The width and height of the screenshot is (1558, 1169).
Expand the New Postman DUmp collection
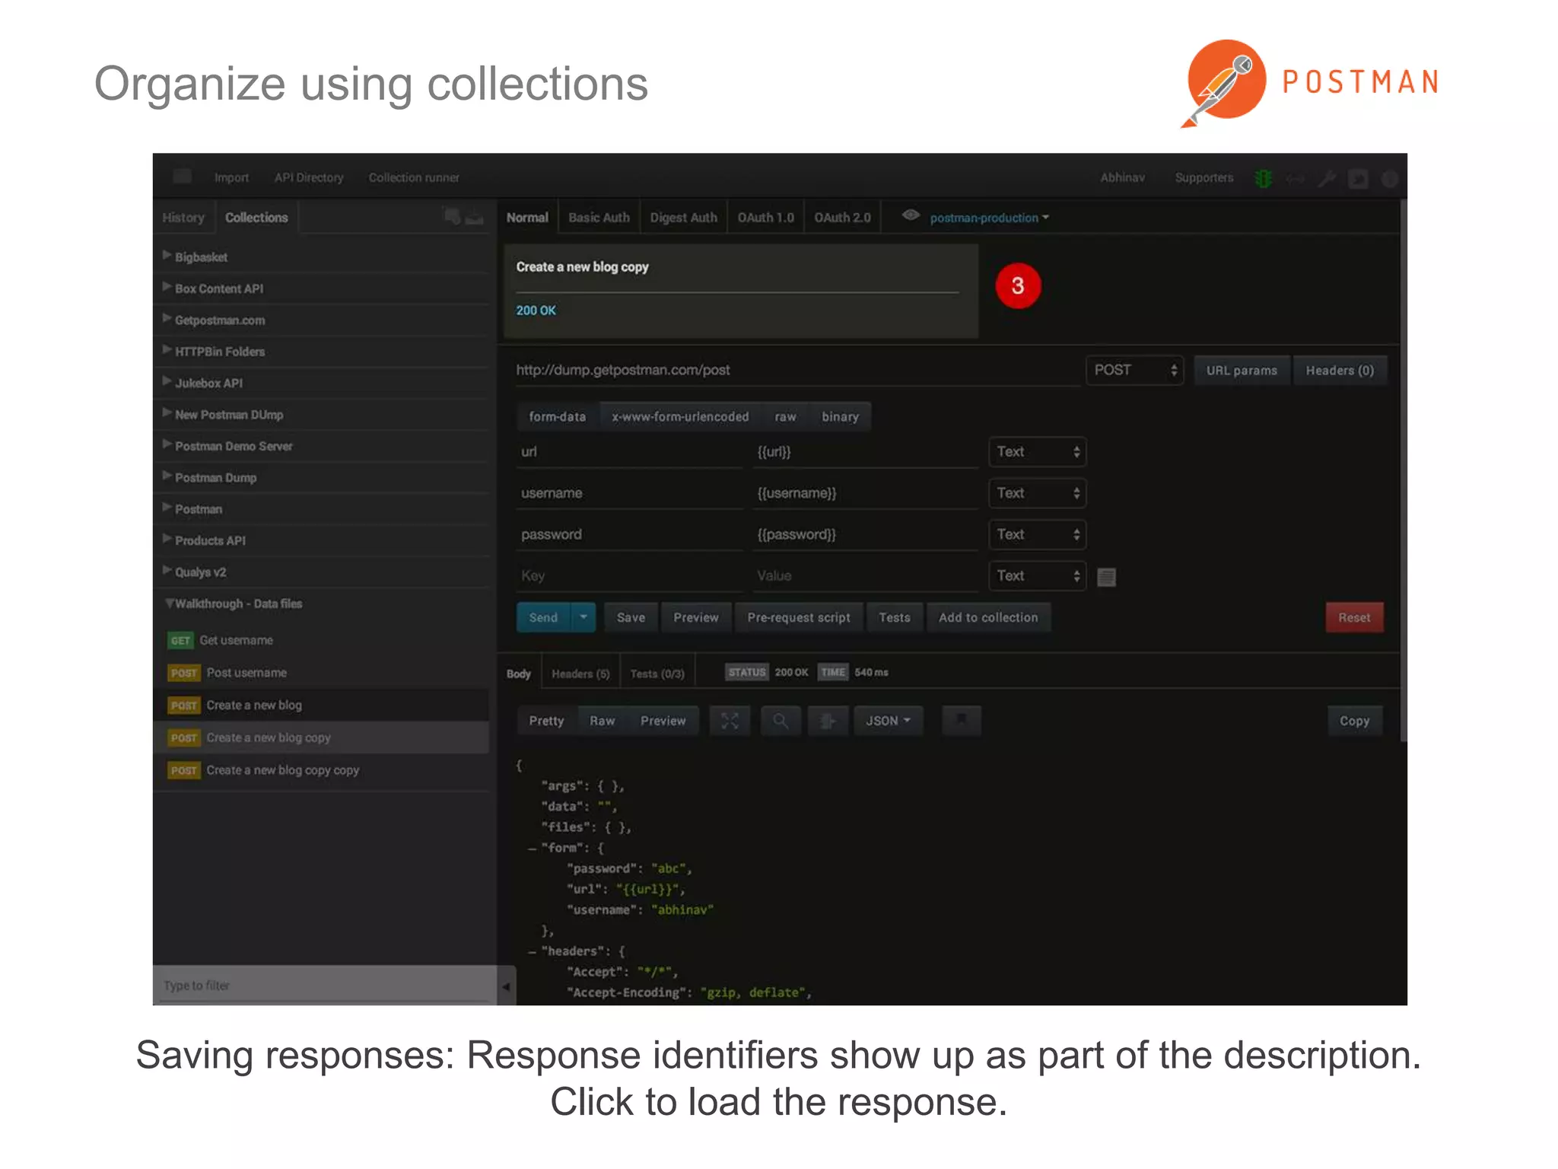point(167,414)
